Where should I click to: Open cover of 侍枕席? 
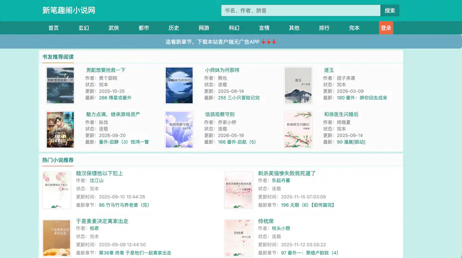(x=239, y=238)
